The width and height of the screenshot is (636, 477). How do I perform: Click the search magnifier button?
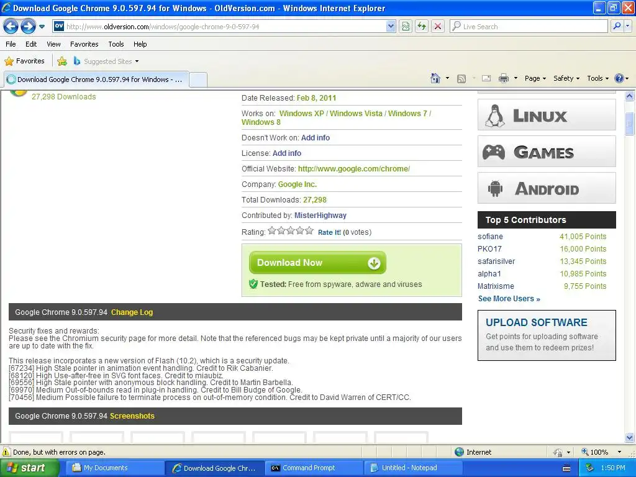tap(617, 27)
